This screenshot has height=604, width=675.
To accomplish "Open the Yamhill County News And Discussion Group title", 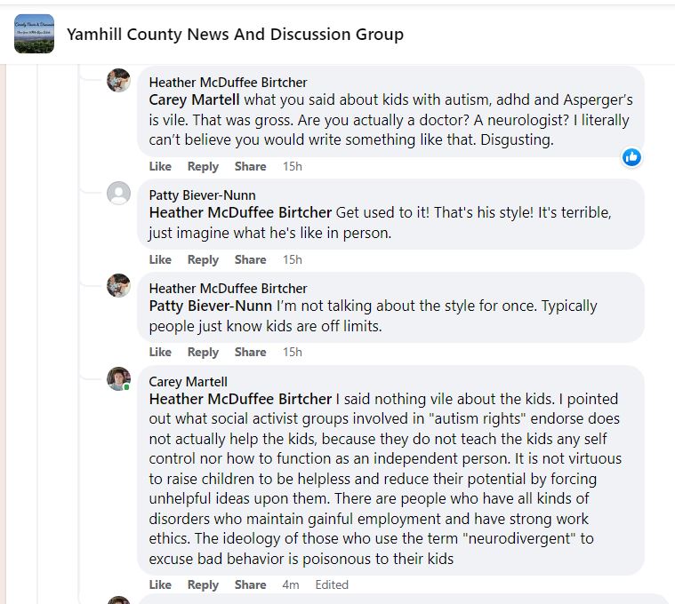I will coord(235,34).
